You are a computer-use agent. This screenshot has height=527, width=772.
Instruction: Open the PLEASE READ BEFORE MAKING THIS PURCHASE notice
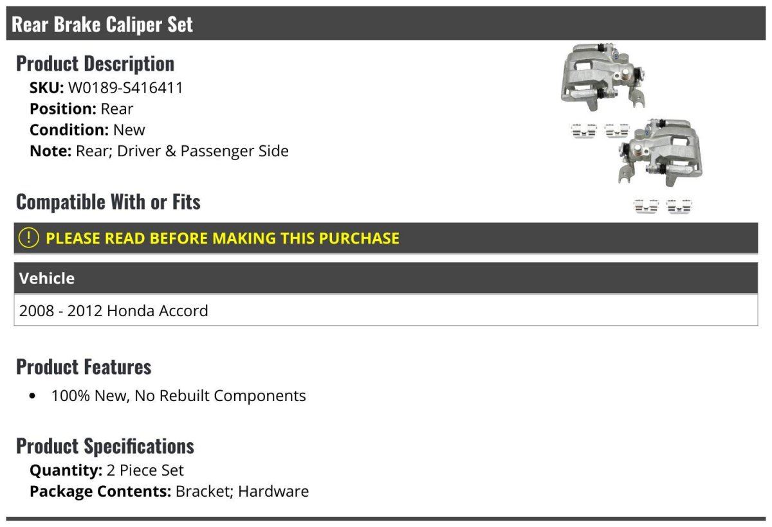point(223,238)
